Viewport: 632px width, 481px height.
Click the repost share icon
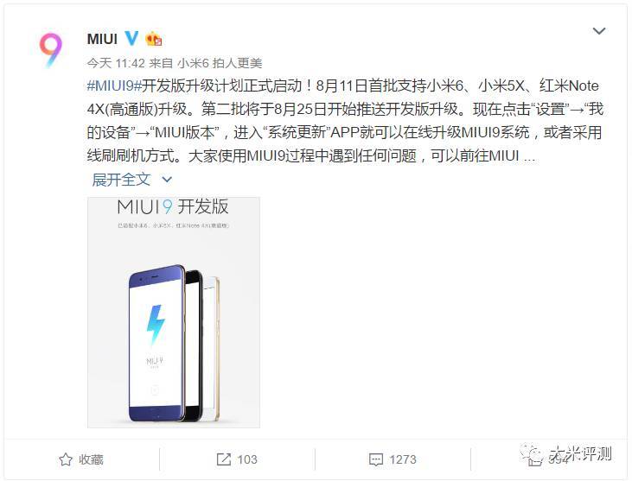pos(224,459)
